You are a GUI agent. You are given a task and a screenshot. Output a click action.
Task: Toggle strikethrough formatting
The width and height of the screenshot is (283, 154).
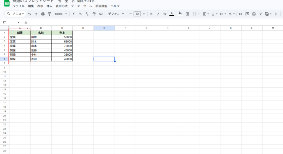tap(165, 14)
